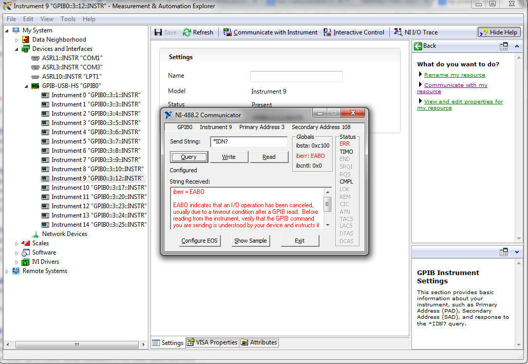The height and width of the screenshot is (364, 528).
Task: Open the Edit menu
Action: click(x=28, y=19)
